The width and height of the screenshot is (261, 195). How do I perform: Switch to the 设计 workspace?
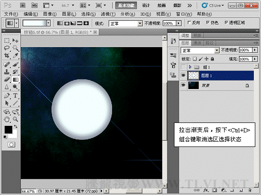[x=146, y=6]
